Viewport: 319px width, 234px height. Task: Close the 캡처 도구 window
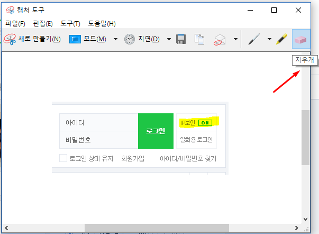(x=298, y=10)
